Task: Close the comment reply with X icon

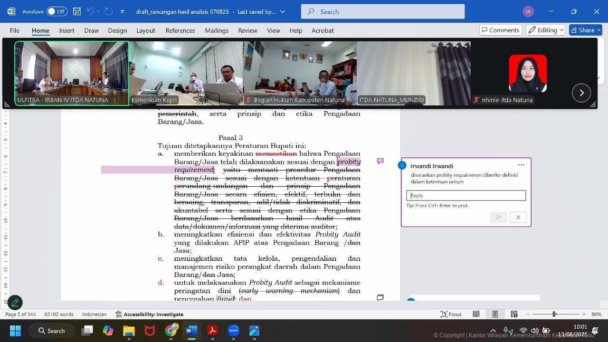Action: pyautogui.click(x=518, y=217)
